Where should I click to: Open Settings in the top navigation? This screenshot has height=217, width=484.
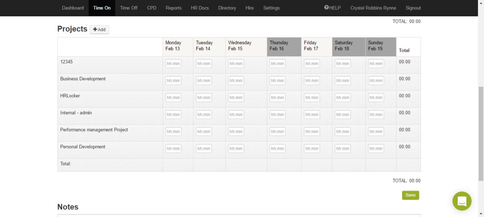coord(271,8)
